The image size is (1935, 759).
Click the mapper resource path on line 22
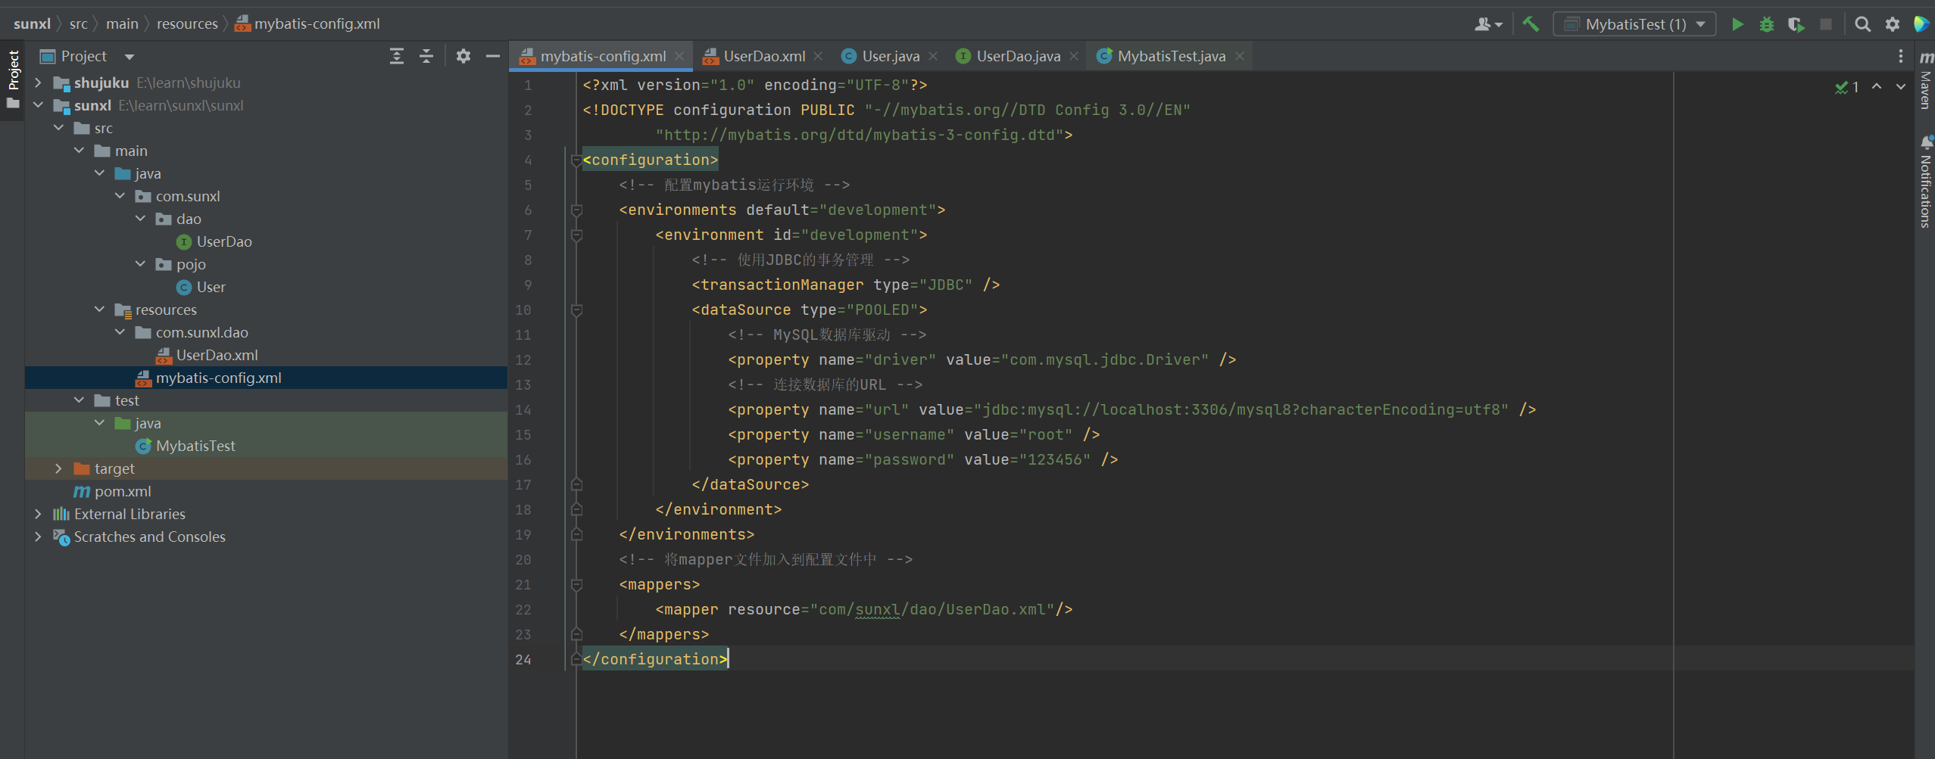[x=932, y=609]
